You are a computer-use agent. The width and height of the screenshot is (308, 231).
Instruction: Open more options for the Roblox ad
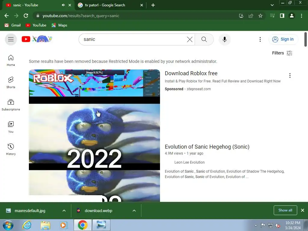pyautogui.click(x=290, y=75)
